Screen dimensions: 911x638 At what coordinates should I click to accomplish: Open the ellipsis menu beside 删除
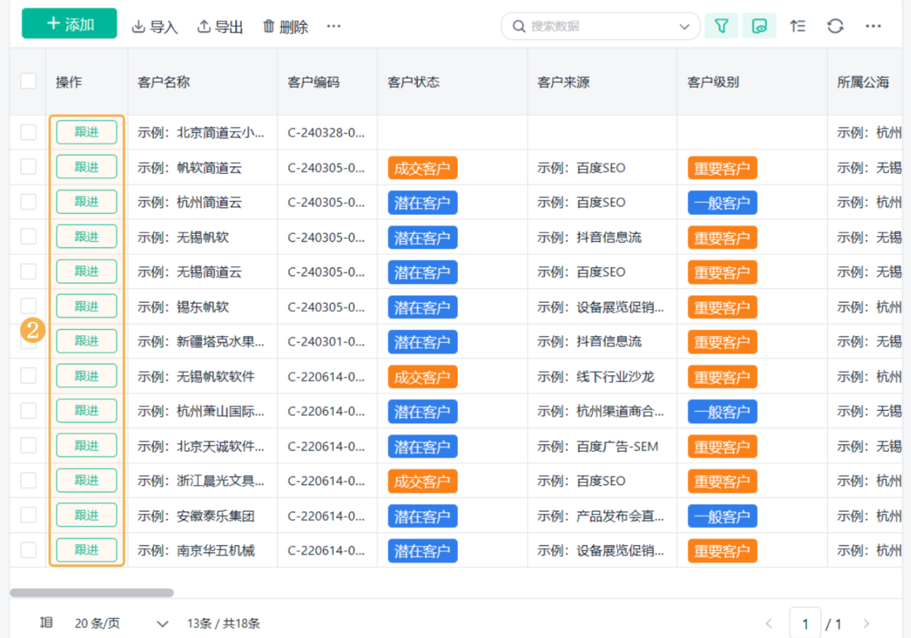(x=333, y=27)
